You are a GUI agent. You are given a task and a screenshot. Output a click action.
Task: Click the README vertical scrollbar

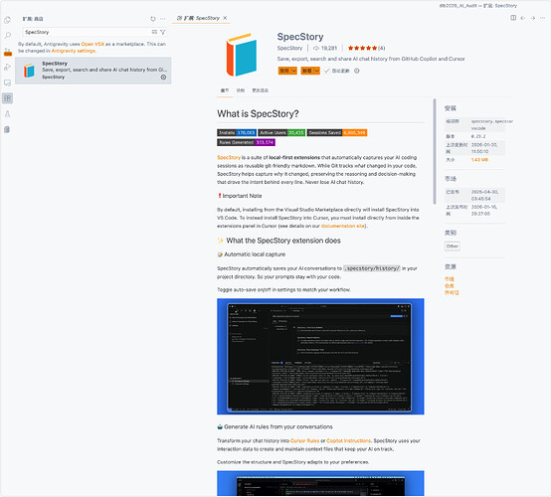[x=435, y=151]
